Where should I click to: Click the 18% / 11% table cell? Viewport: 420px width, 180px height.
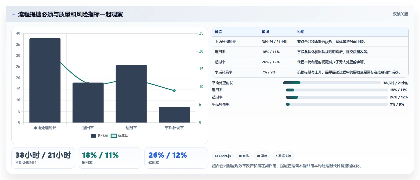(x=271, y=52)
